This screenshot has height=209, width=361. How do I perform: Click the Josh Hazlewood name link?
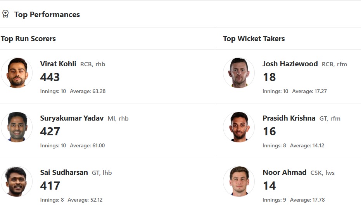290,64
